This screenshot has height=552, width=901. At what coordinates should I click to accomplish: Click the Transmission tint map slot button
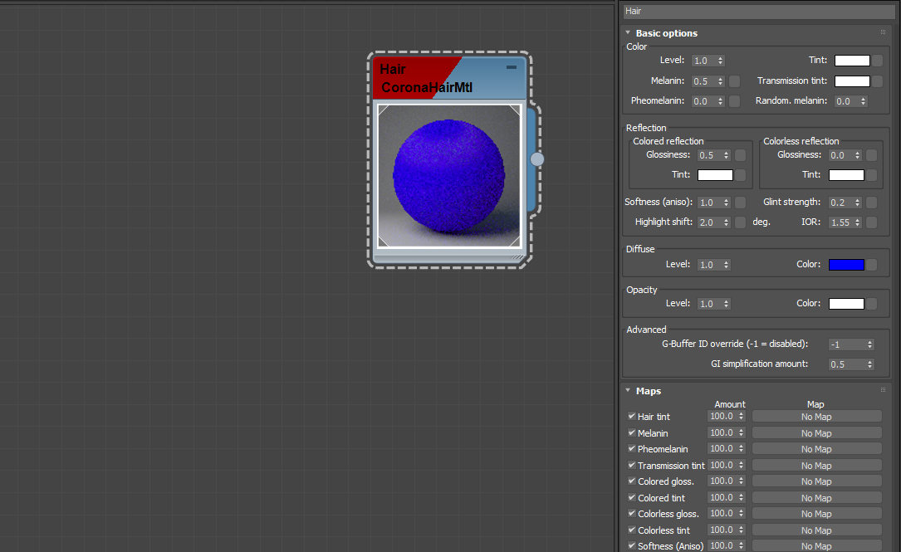[878, 81]
